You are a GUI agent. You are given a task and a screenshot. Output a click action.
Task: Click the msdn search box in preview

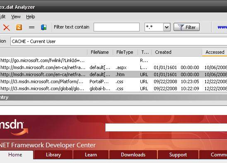(x=166, y=127)
